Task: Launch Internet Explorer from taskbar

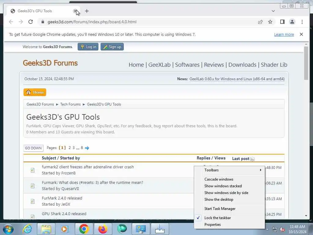Action: [x=27, y=229]
